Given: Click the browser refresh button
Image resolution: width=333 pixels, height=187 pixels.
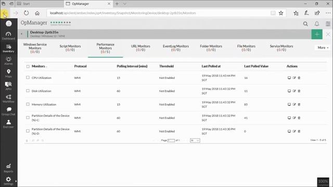Looking at the screenshot, I should (26, 13).
